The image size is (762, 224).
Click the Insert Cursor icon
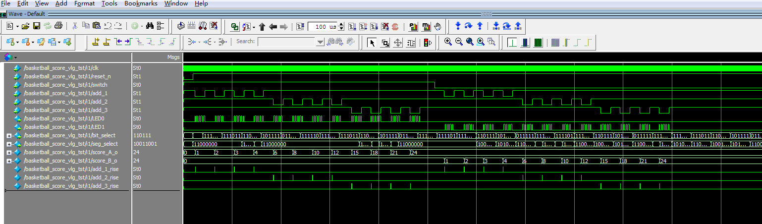[96, 42]
